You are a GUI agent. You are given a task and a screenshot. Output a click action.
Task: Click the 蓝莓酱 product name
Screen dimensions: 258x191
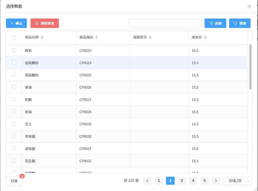(30, 149)
